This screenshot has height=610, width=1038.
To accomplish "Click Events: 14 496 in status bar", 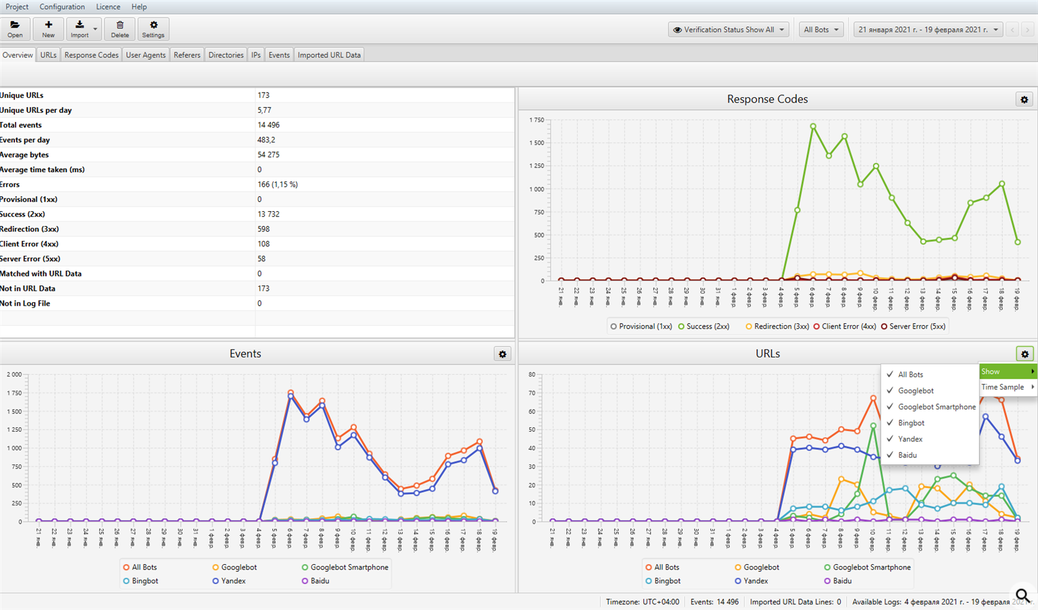I will tap(714, 602).
